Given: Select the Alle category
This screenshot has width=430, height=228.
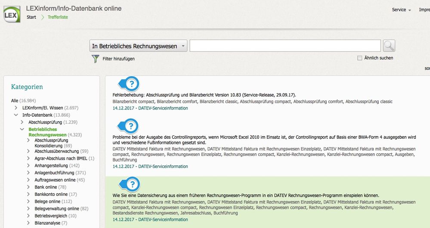Looking at the screenshot, I should click(x=15, y=100).
